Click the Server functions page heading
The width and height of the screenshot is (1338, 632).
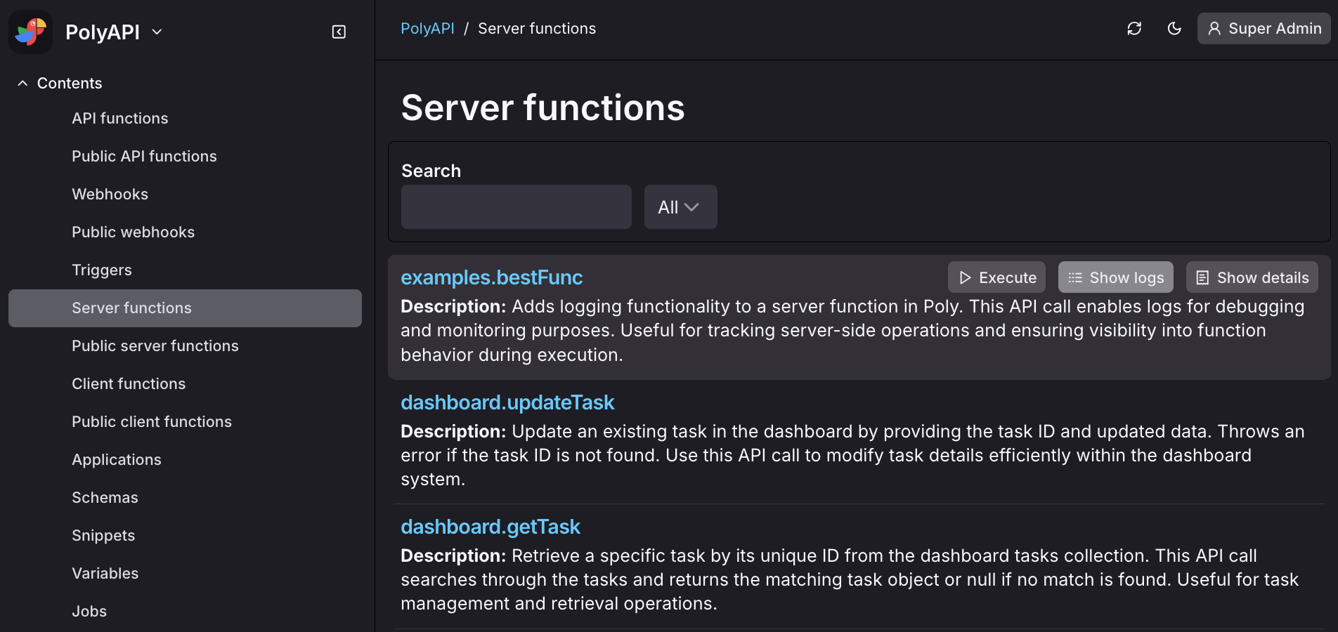543,107
